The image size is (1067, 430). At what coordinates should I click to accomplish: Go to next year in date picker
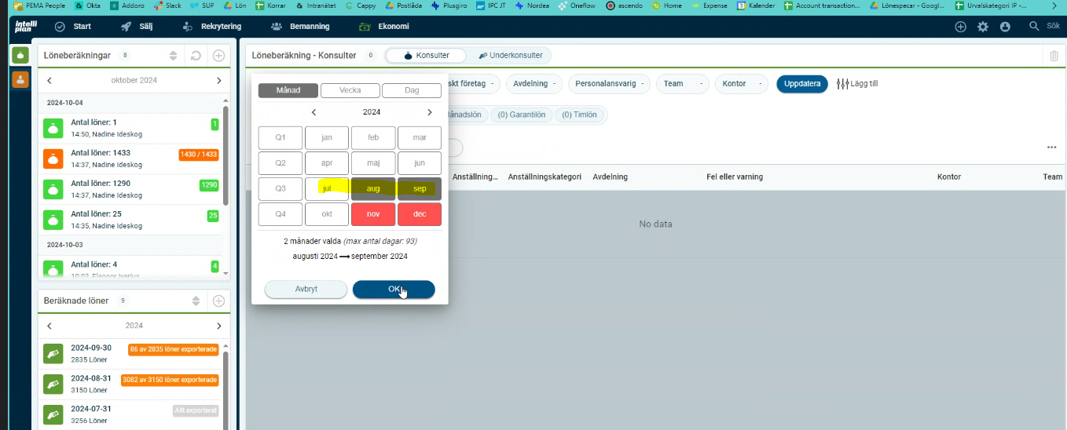[429, 112]
